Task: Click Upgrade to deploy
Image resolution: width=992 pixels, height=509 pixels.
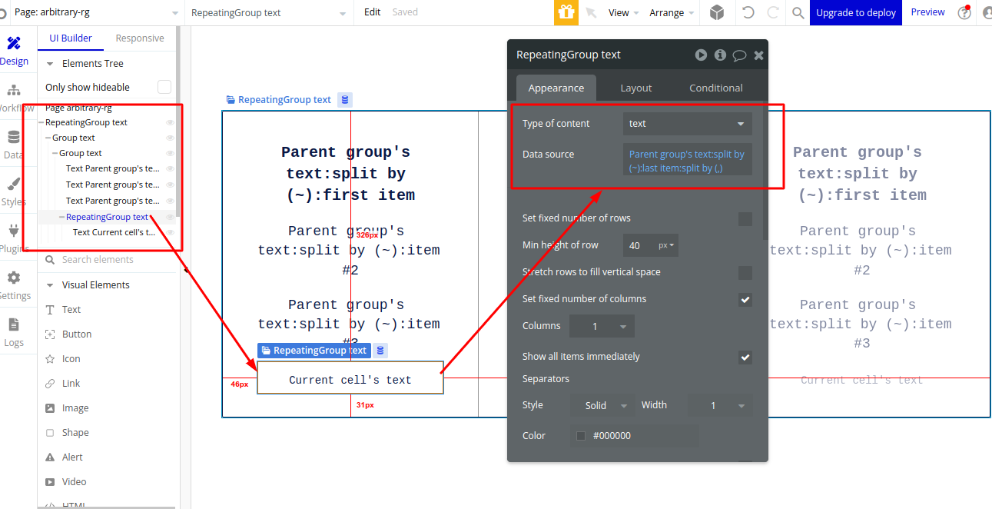Action: point(856,12)
